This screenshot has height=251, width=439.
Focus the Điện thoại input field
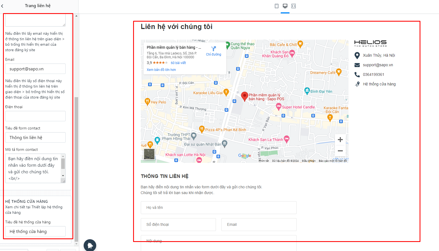click(x=35, y=116)
